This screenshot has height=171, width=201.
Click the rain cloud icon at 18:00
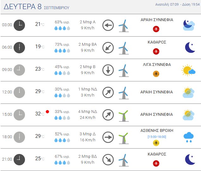tap(189, 137)
